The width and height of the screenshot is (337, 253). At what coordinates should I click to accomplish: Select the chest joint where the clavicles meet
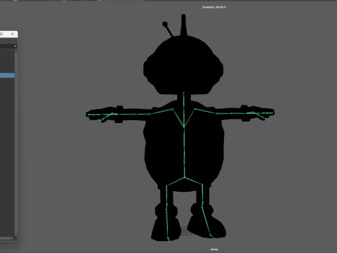tap(184, 126)
